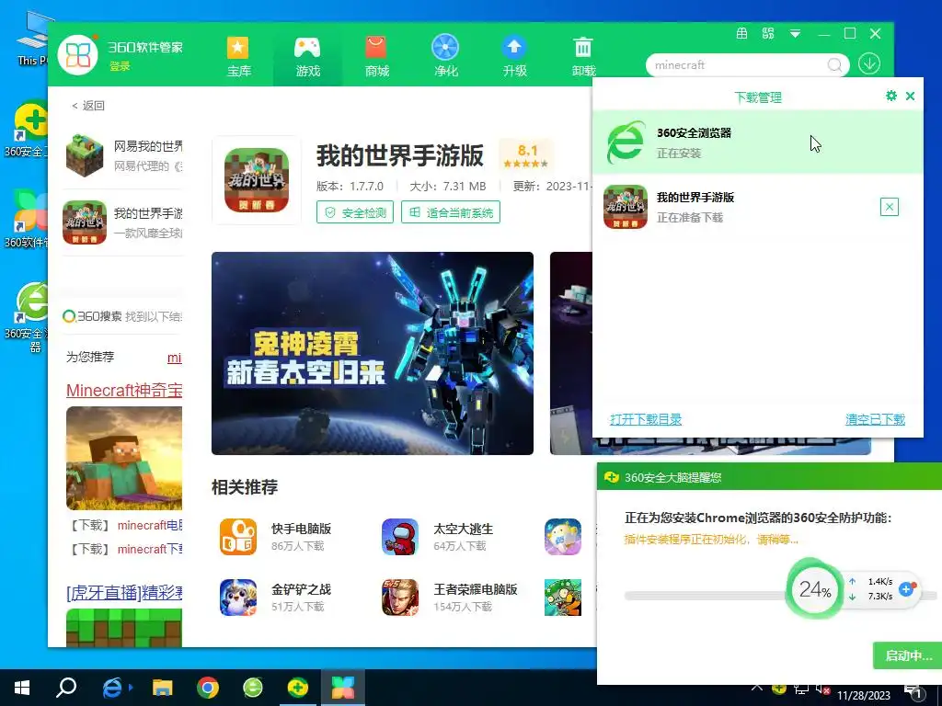Go back with 返回 link
942x706 pixels.
point(88,106)
